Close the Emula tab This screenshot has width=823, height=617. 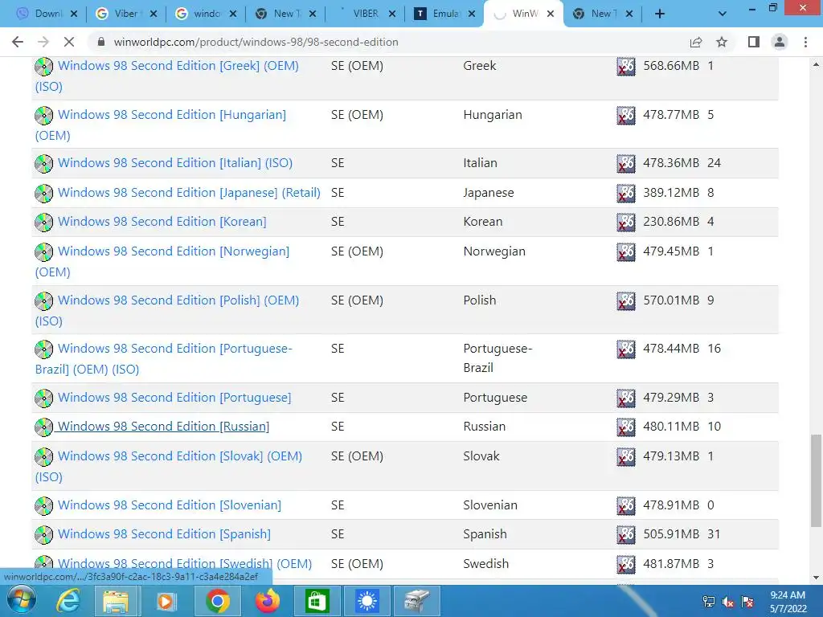point(471,14)
